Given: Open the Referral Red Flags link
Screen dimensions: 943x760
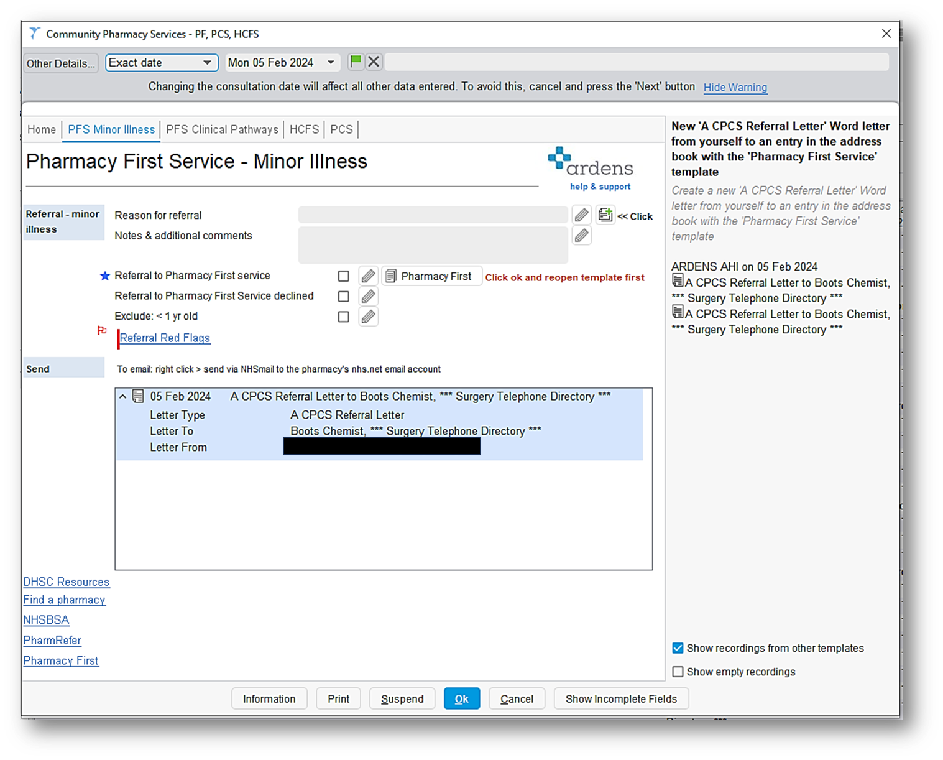Looking at the screenshot, I should pos(165,338).
